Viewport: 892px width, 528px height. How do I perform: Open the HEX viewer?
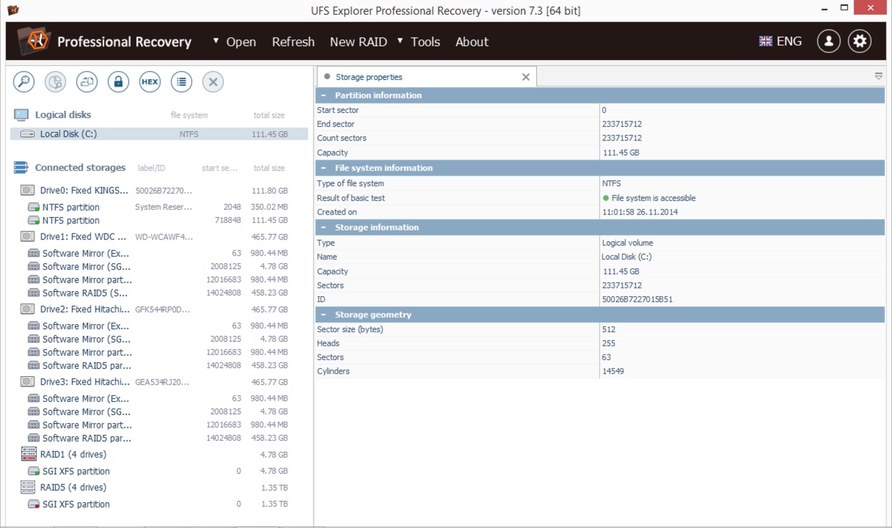tap(150, 82)
